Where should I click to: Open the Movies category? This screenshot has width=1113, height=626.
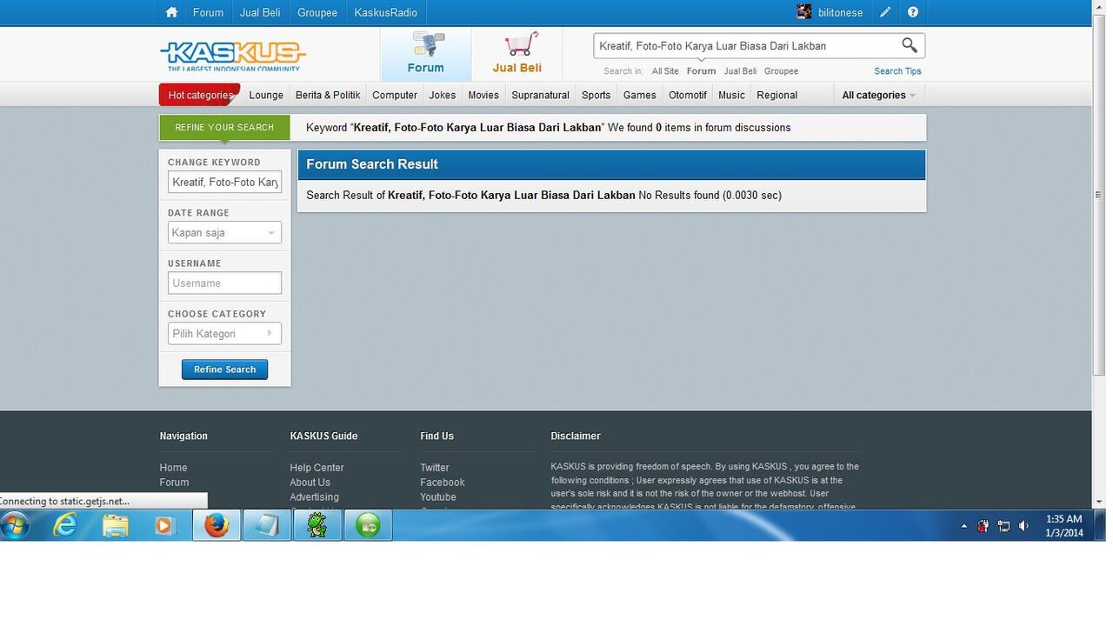coord(483,95)
